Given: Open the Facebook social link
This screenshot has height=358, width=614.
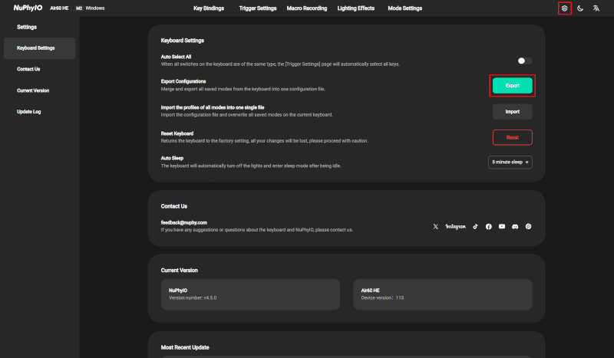Looking at the screenshot, I should pos(489,227).
